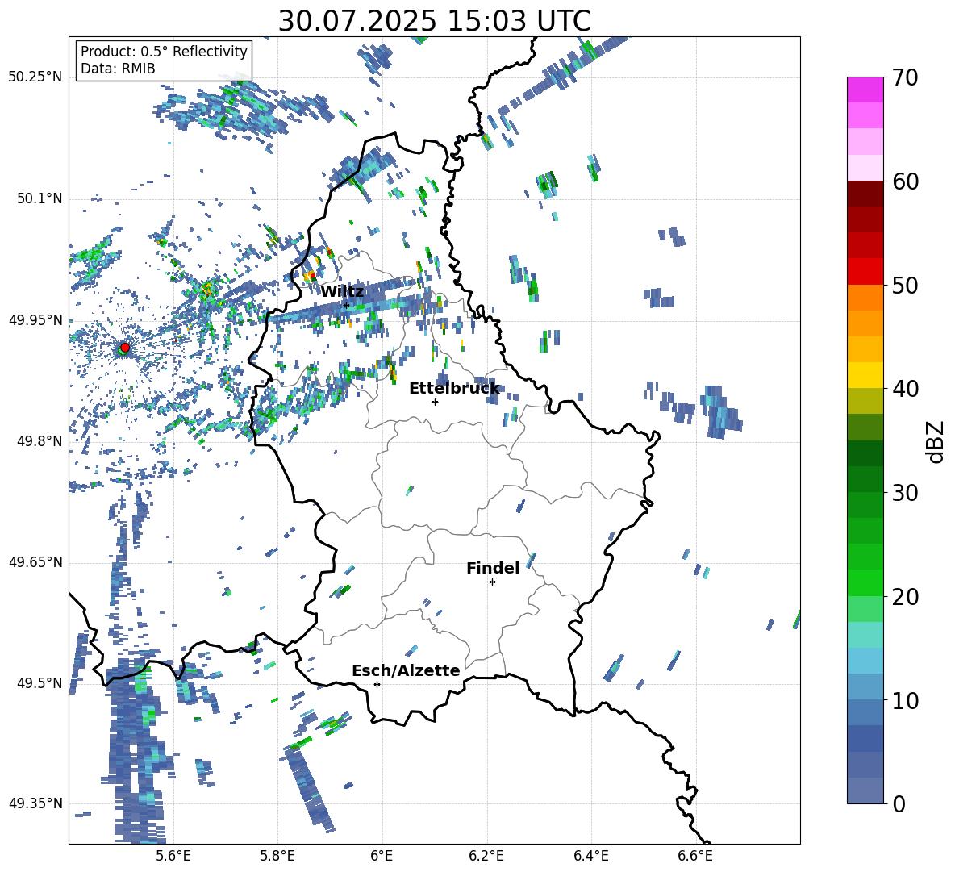Click the 50.1°N latitude label
The width and height of the screenshot is (955, 872).
39,198
